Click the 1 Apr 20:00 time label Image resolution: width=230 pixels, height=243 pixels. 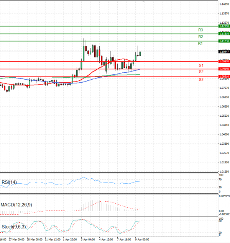pyautogui.click(x=70, y=240)
